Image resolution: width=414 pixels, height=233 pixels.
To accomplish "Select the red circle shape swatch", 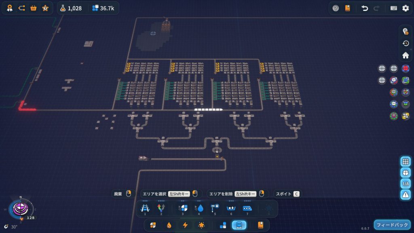I will (x=406, y=68).
